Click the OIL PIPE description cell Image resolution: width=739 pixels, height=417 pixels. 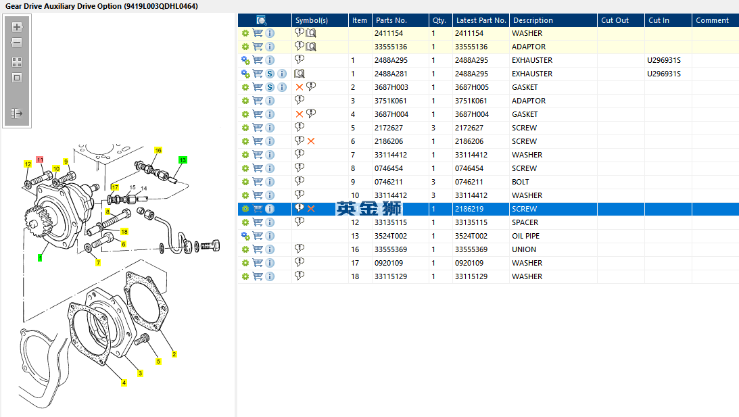(x=525, y=236)
